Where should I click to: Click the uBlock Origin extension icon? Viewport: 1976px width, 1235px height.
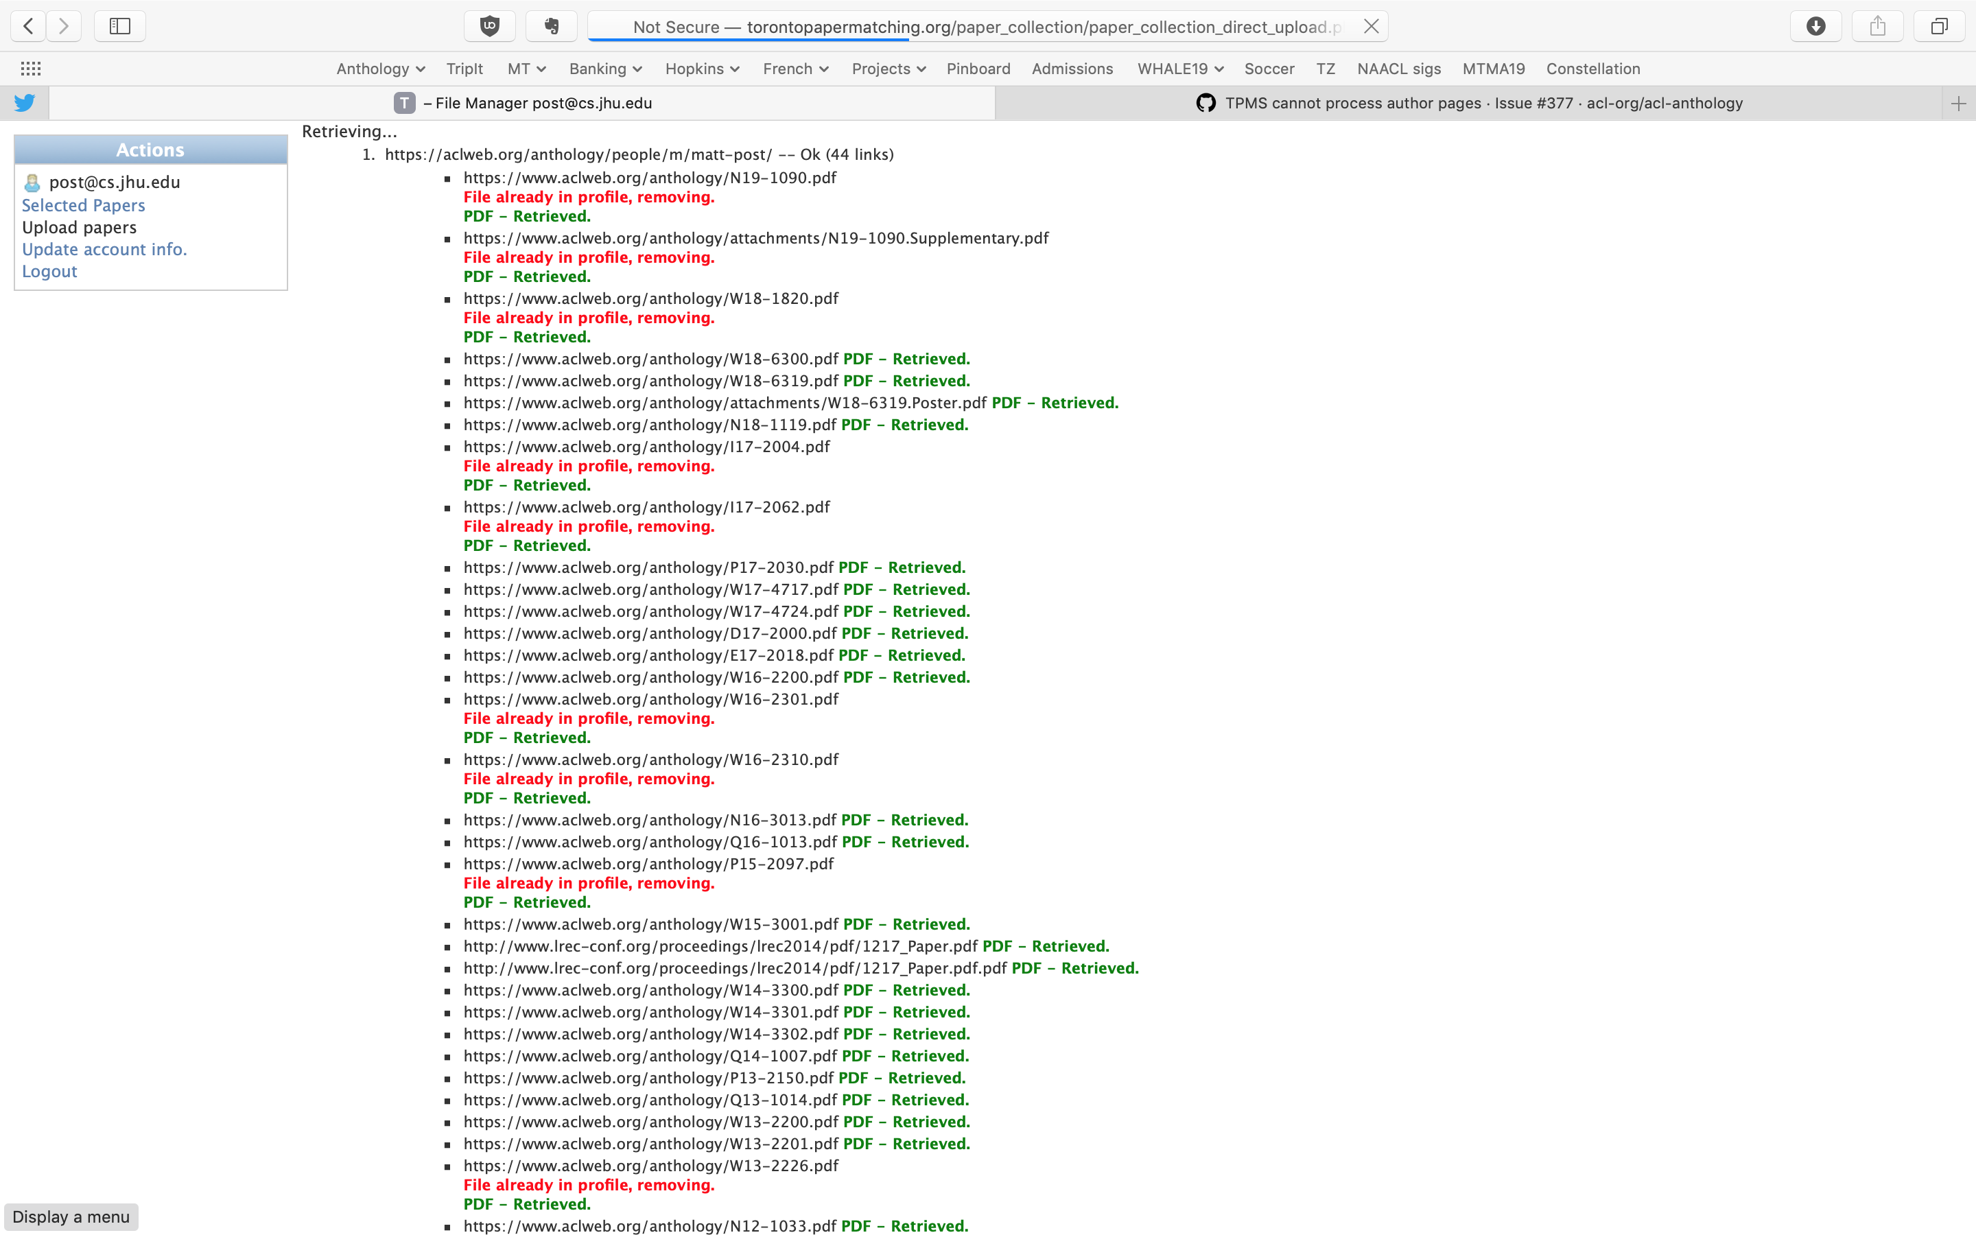(x=489, y=25)
